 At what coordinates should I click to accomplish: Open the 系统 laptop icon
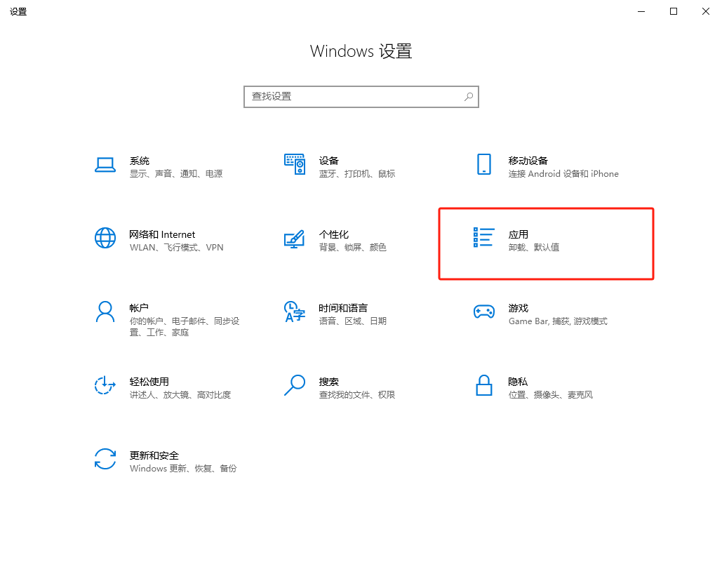105,165
